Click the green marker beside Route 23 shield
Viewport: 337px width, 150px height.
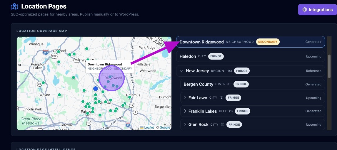click(x=43, y=83)
